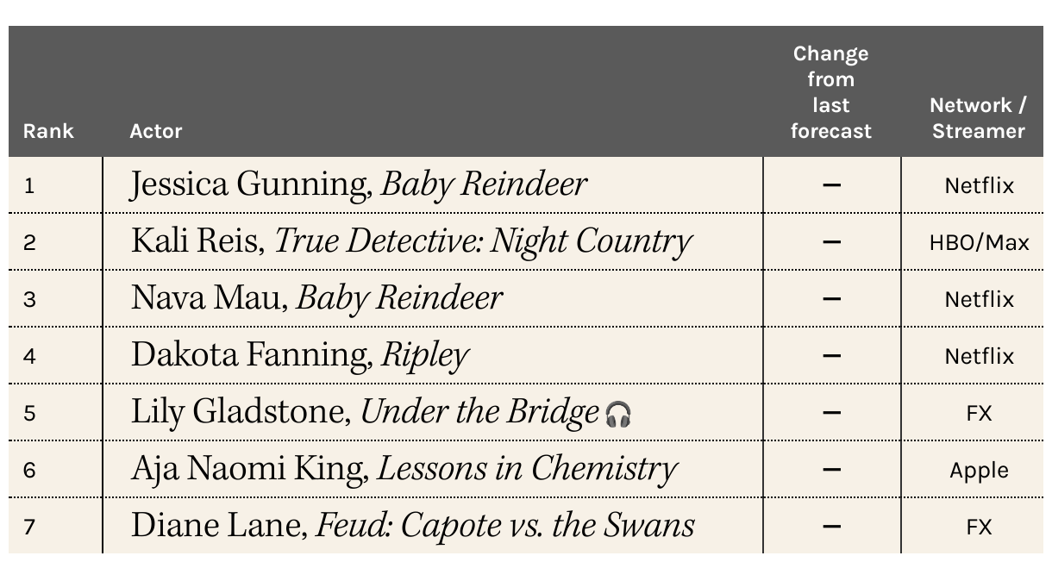This screenshot has width=1052, height=562.
Task: Click the change dash in Dakota Fanning row
Action: point(831,355)
